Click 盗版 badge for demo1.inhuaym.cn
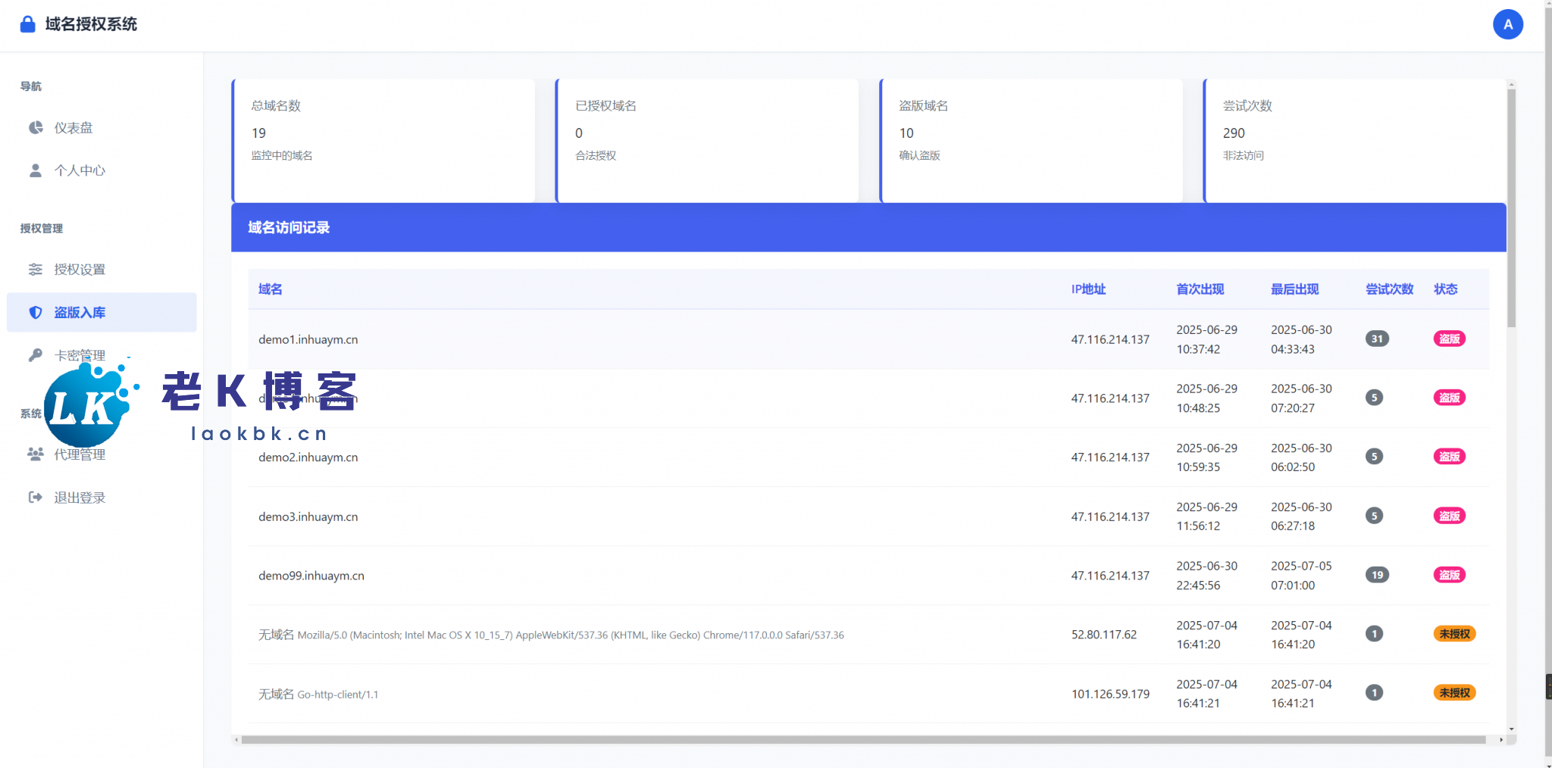This screenshot has width=1552, height=768. (1449, 339)
